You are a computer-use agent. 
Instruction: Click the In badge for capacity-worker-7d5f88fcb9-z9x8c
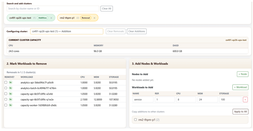[x=10, y=105]
